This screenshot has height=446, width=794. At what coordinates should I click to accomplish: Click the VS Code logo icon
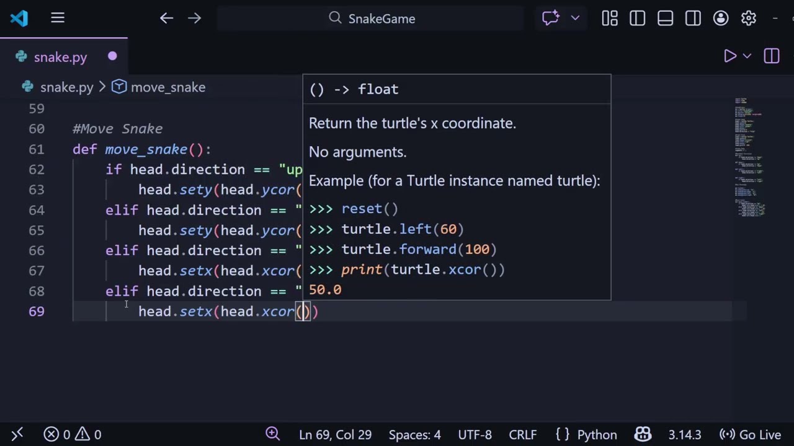tap(19, 18)
